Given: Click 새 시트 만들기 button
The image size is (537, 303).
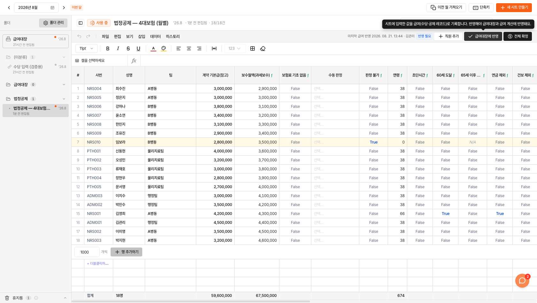Looking at the screenshot, I should pyautogui.click(x=514, y=8).
